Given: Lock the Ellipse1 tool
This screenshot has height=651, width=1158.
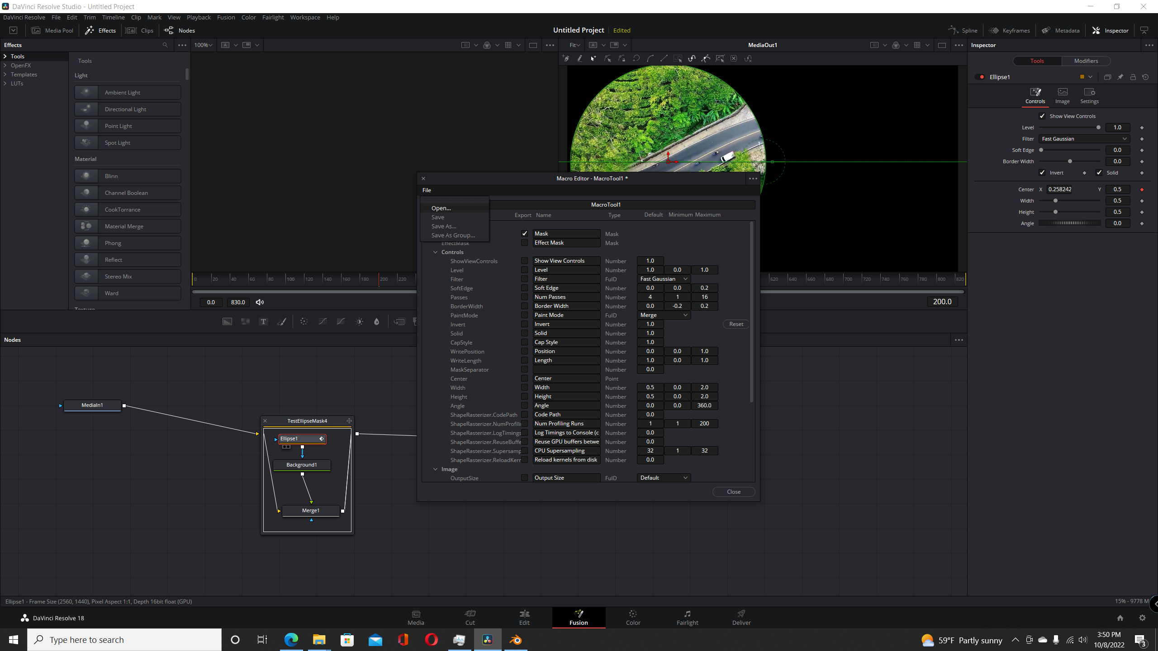Looking at the screenshot, I should 1133,77.
